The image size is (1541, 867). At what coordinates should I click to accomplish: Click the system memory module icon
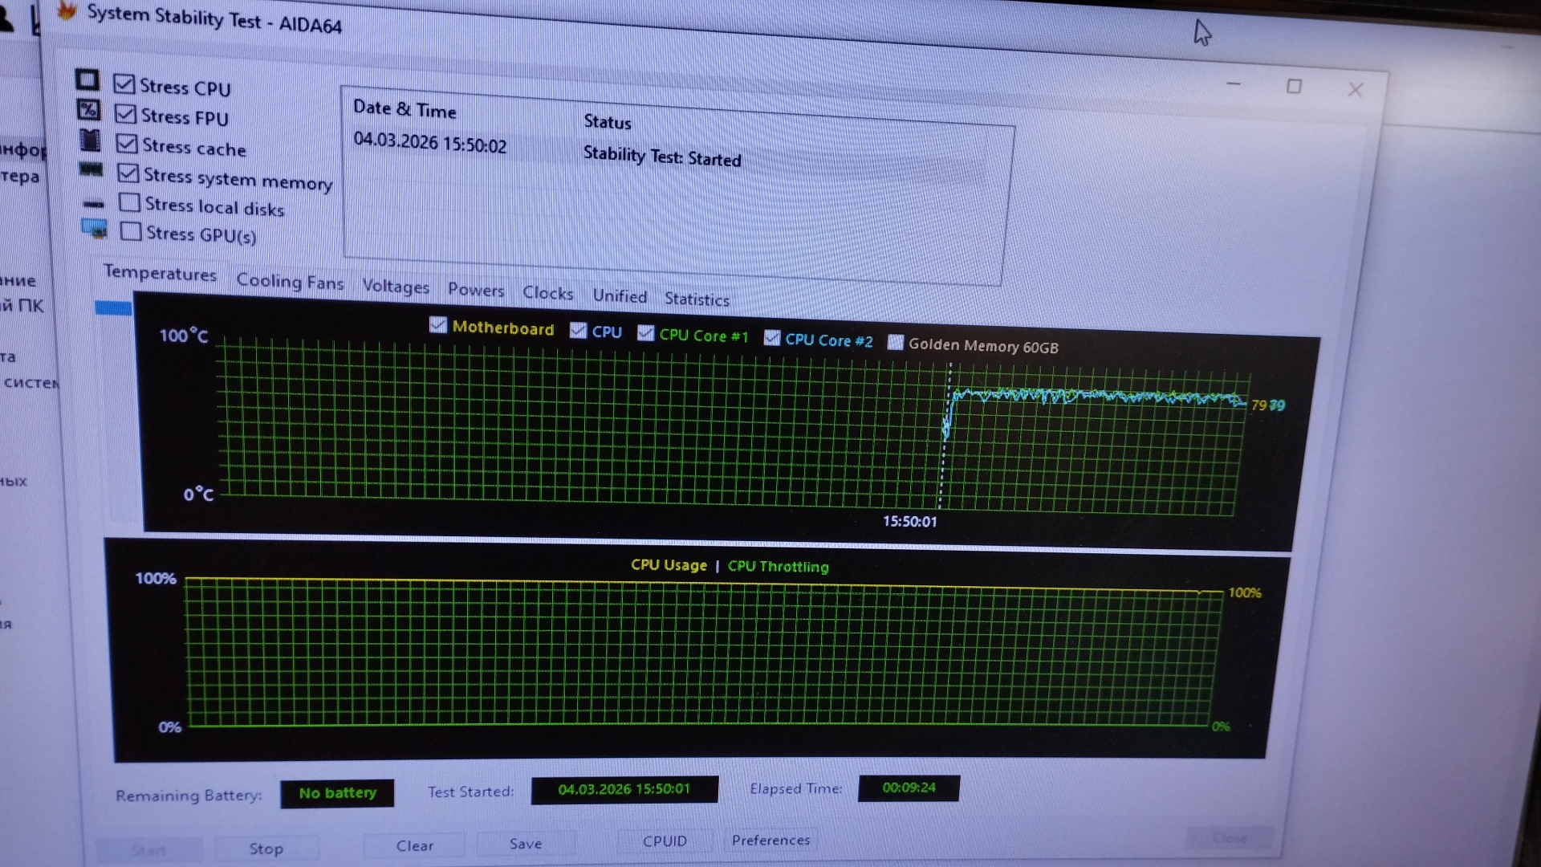[91, 169]
